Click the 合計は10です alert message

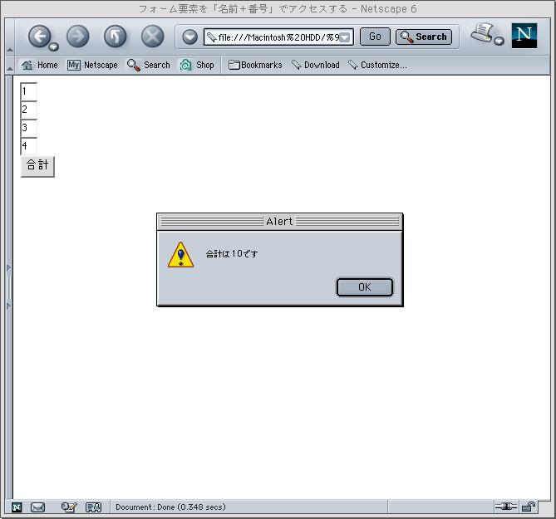coord(232,253)
